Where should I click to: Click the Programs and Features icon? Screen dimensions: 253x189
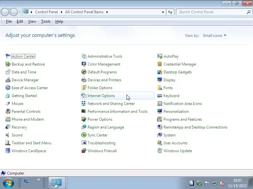[x=160, y=119]
